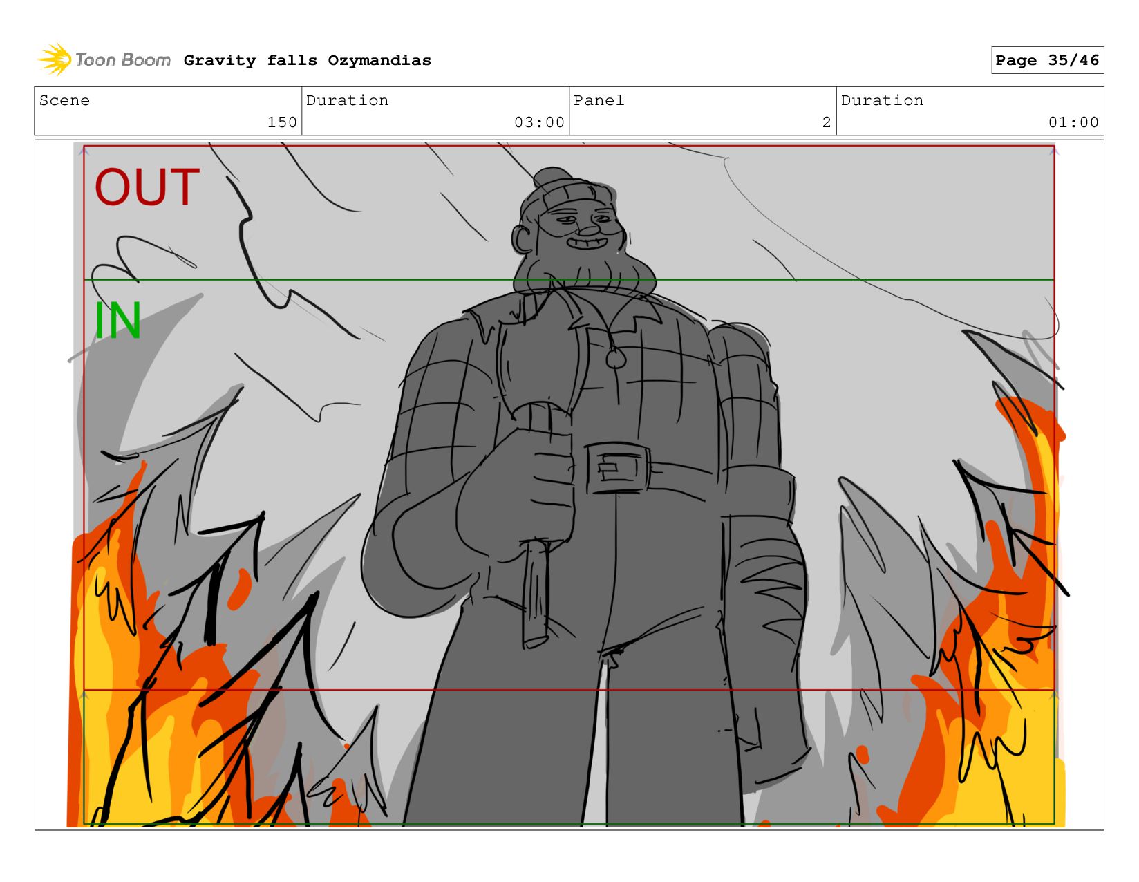Click the title 'Gravity falls Ozymandias'
This screenshot has height=882, width=1139.
[307, 60]
